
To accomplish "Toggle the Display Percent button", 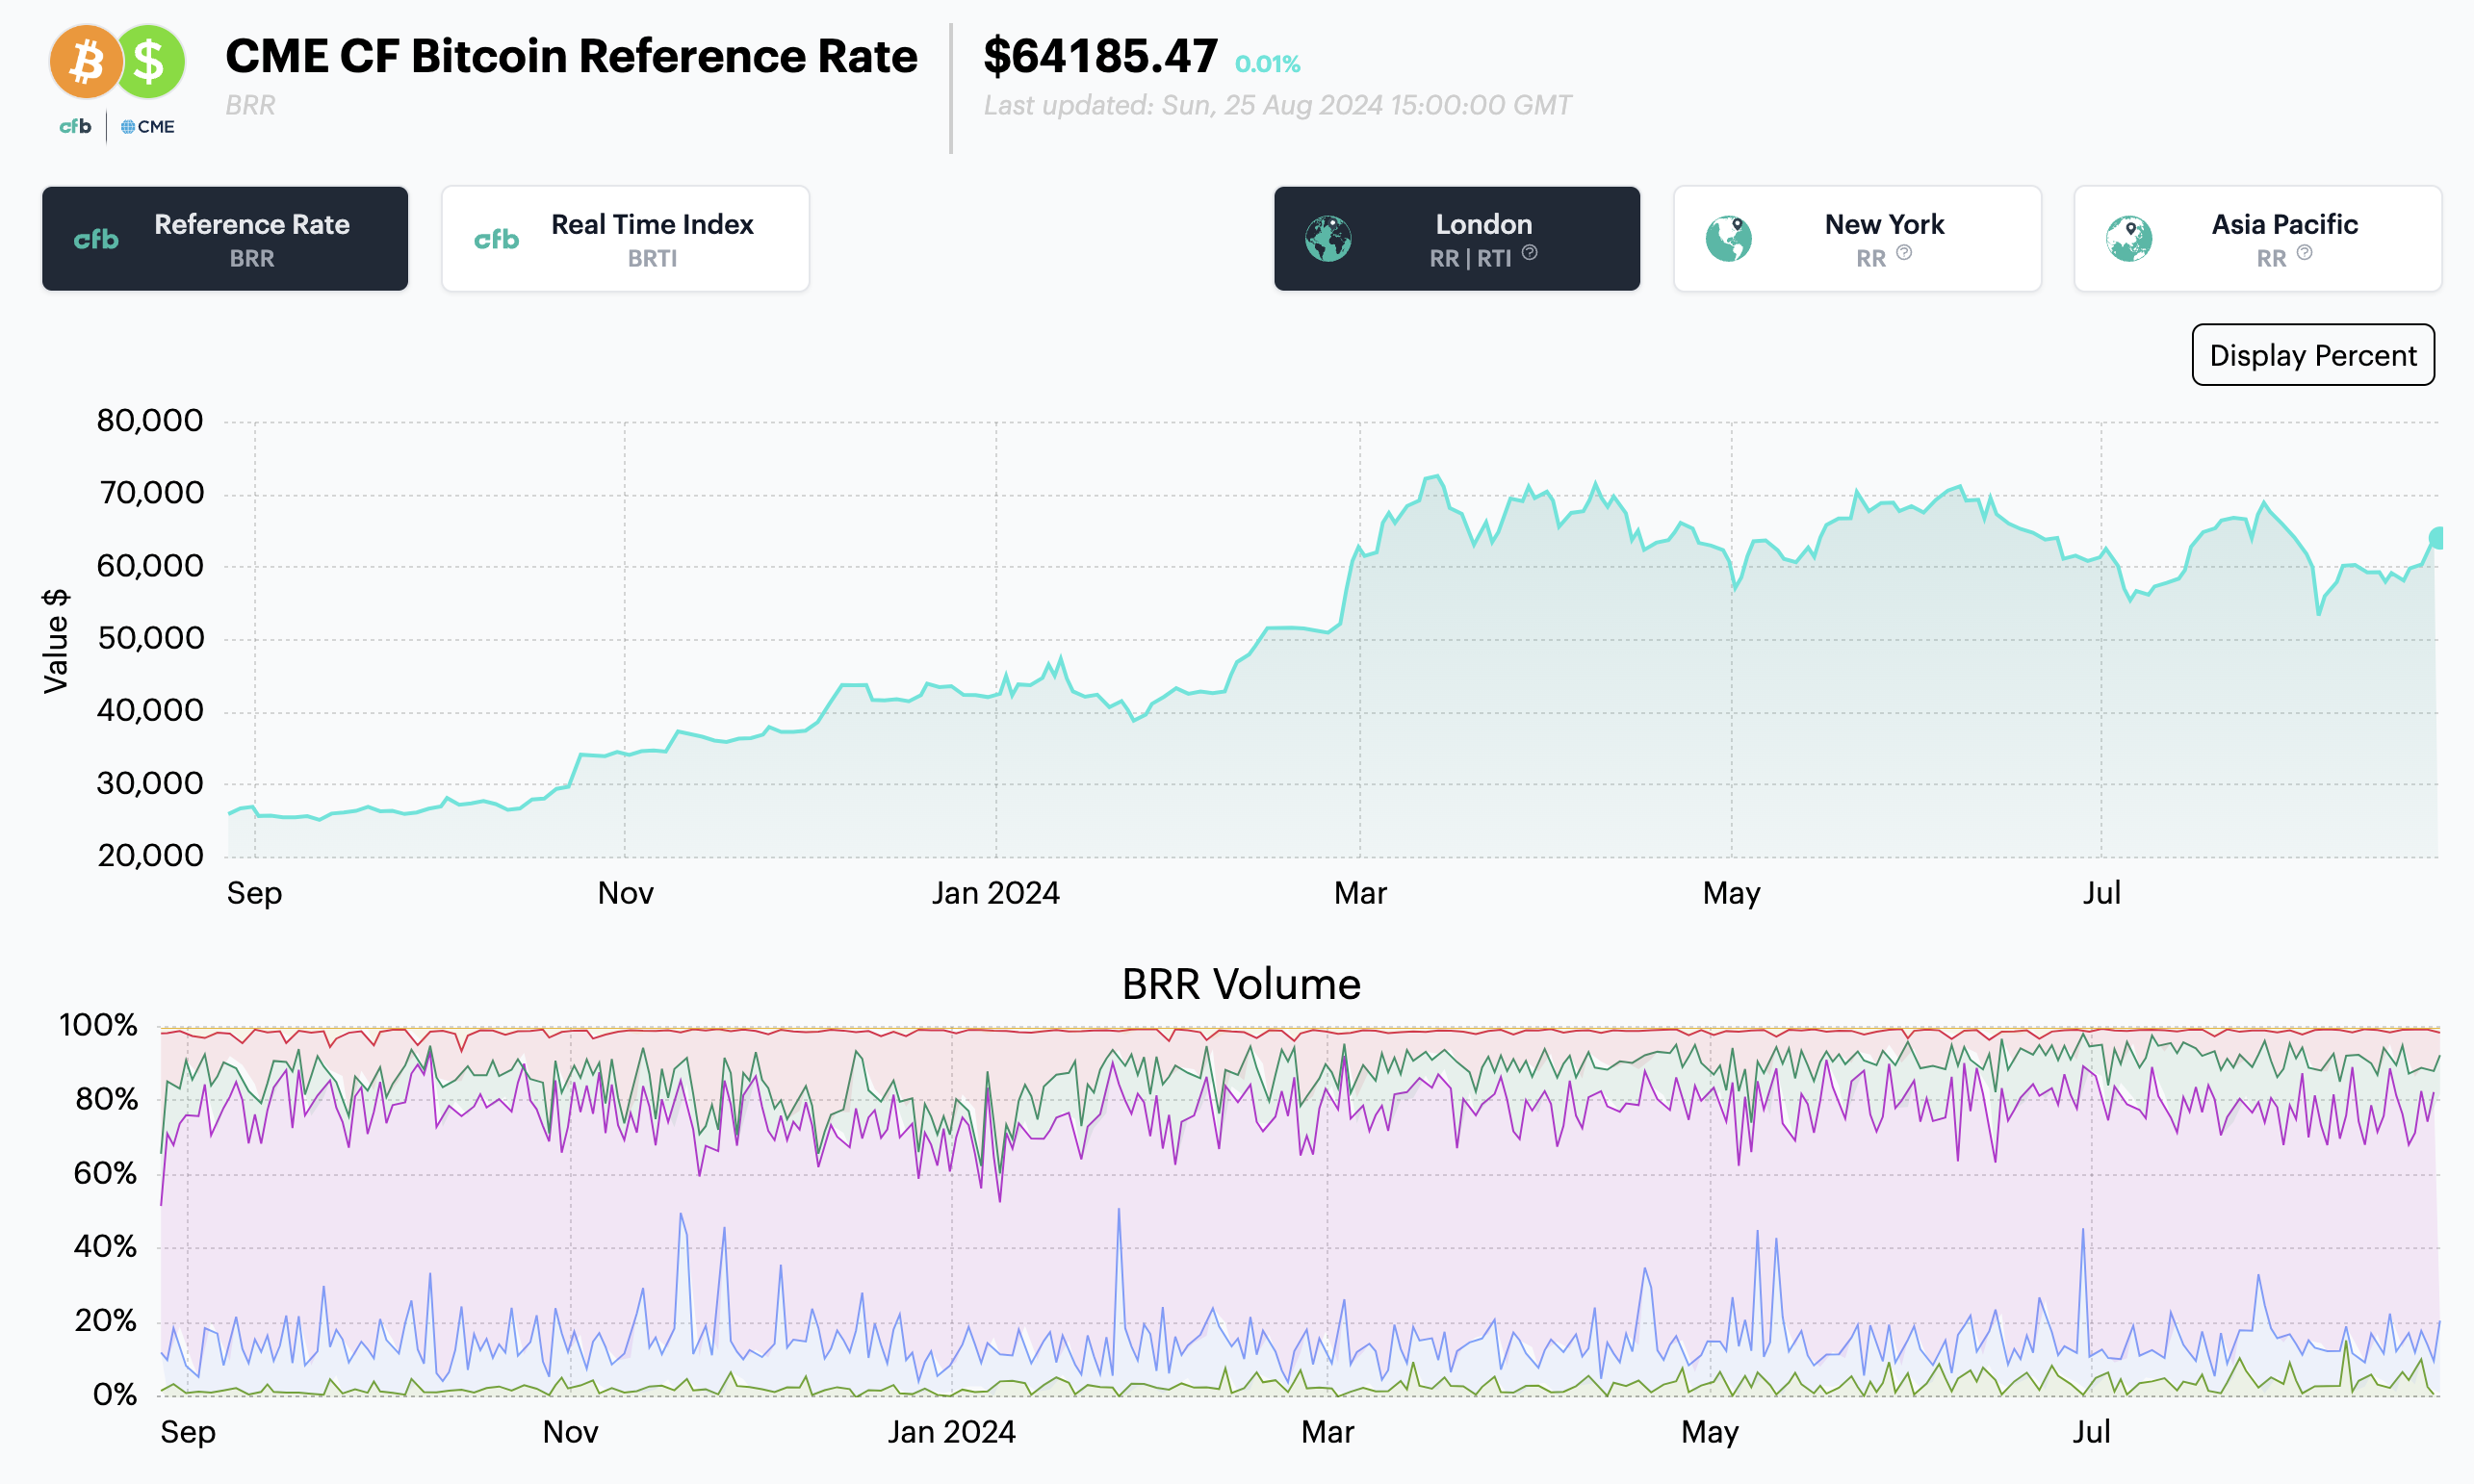I will pyautogui.click(x=2312, y=355).
